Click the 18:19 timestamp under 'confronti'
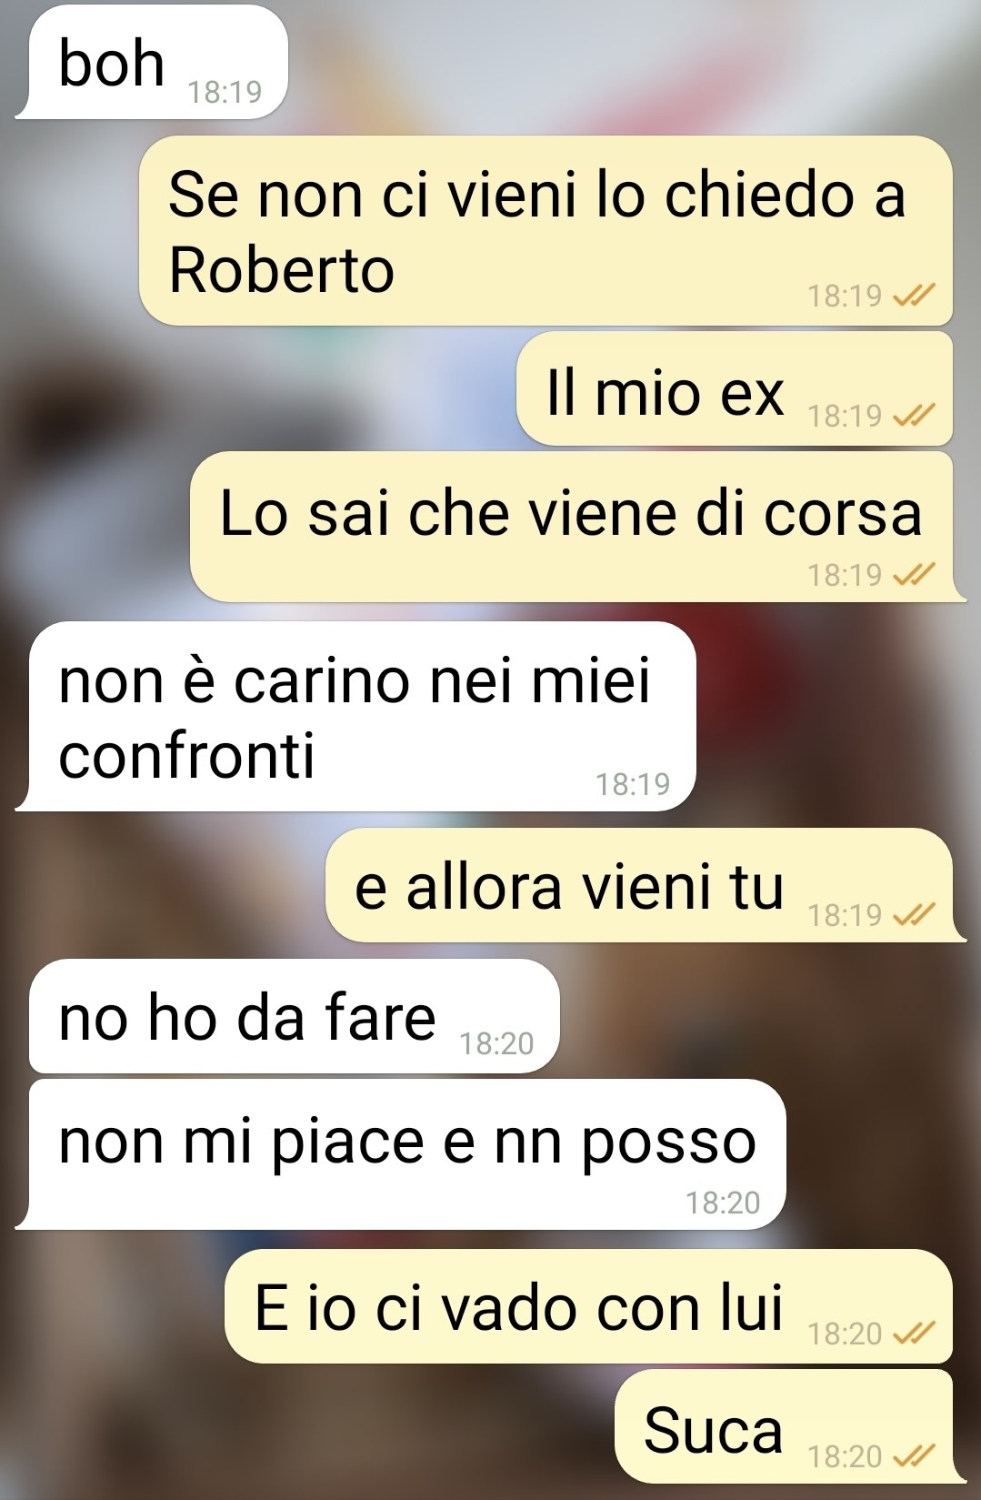 pyautogui.click(x=633, y=783)
